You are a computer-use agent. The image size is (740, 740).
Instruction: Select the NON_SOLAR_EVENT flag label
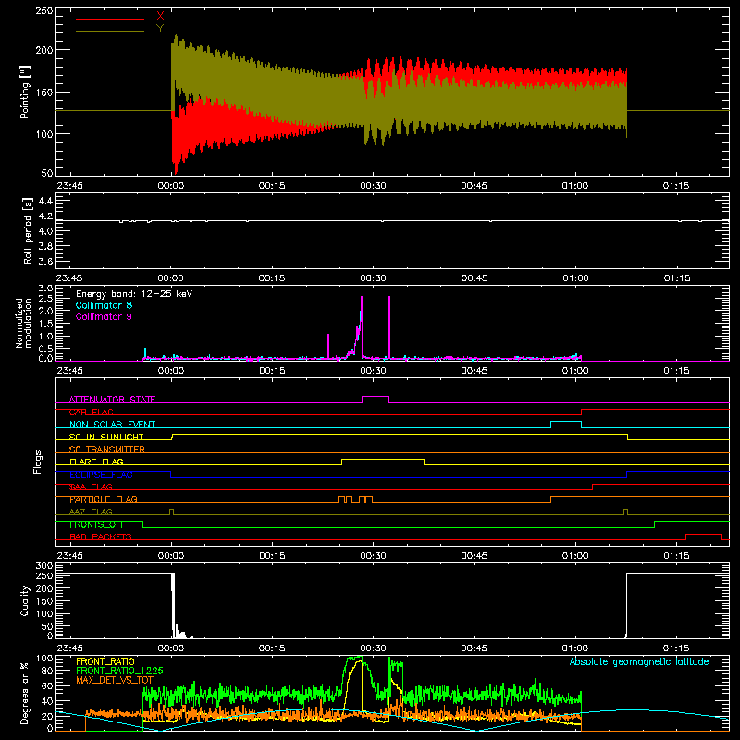click(x=112, y=425)
